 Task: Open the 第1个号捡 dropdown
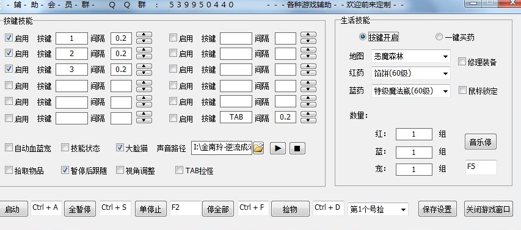pos(378,209)
